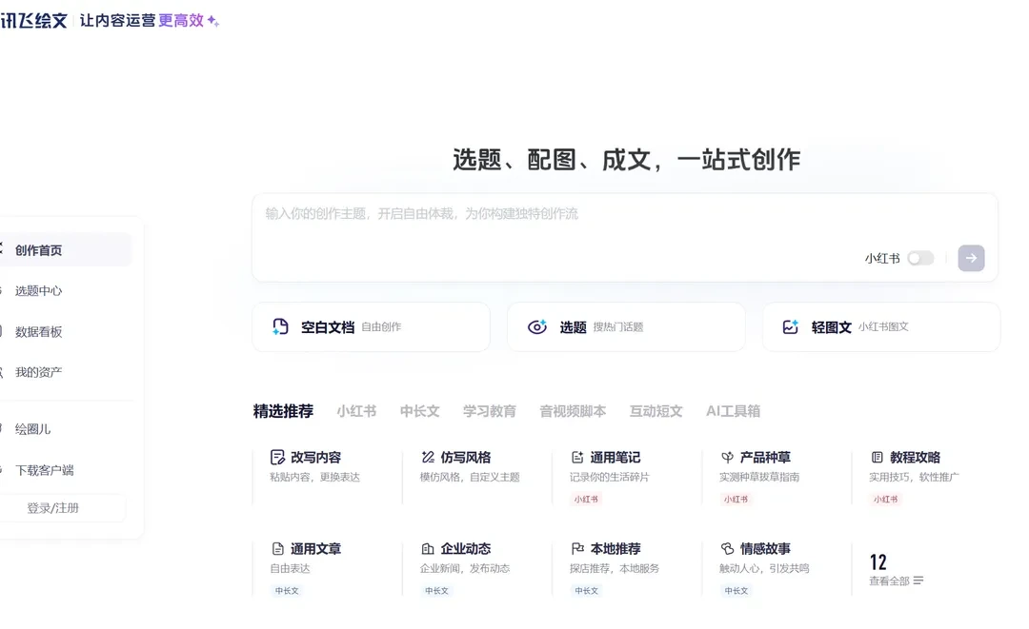Select the 音视频脚本 category

(573, 411)
